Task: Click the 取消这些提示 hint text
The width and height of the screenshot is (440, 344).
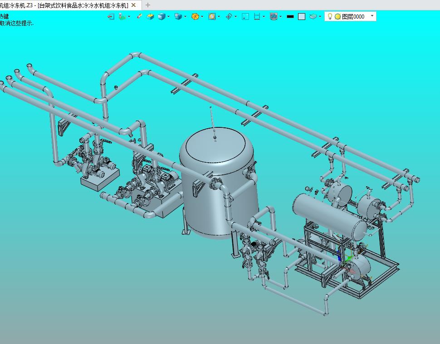Action: coord(16,23)
